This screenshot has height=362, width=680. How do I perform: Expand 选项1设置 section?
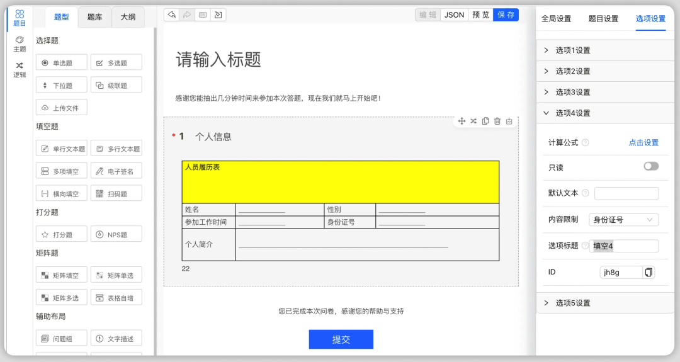click(606, 50)
